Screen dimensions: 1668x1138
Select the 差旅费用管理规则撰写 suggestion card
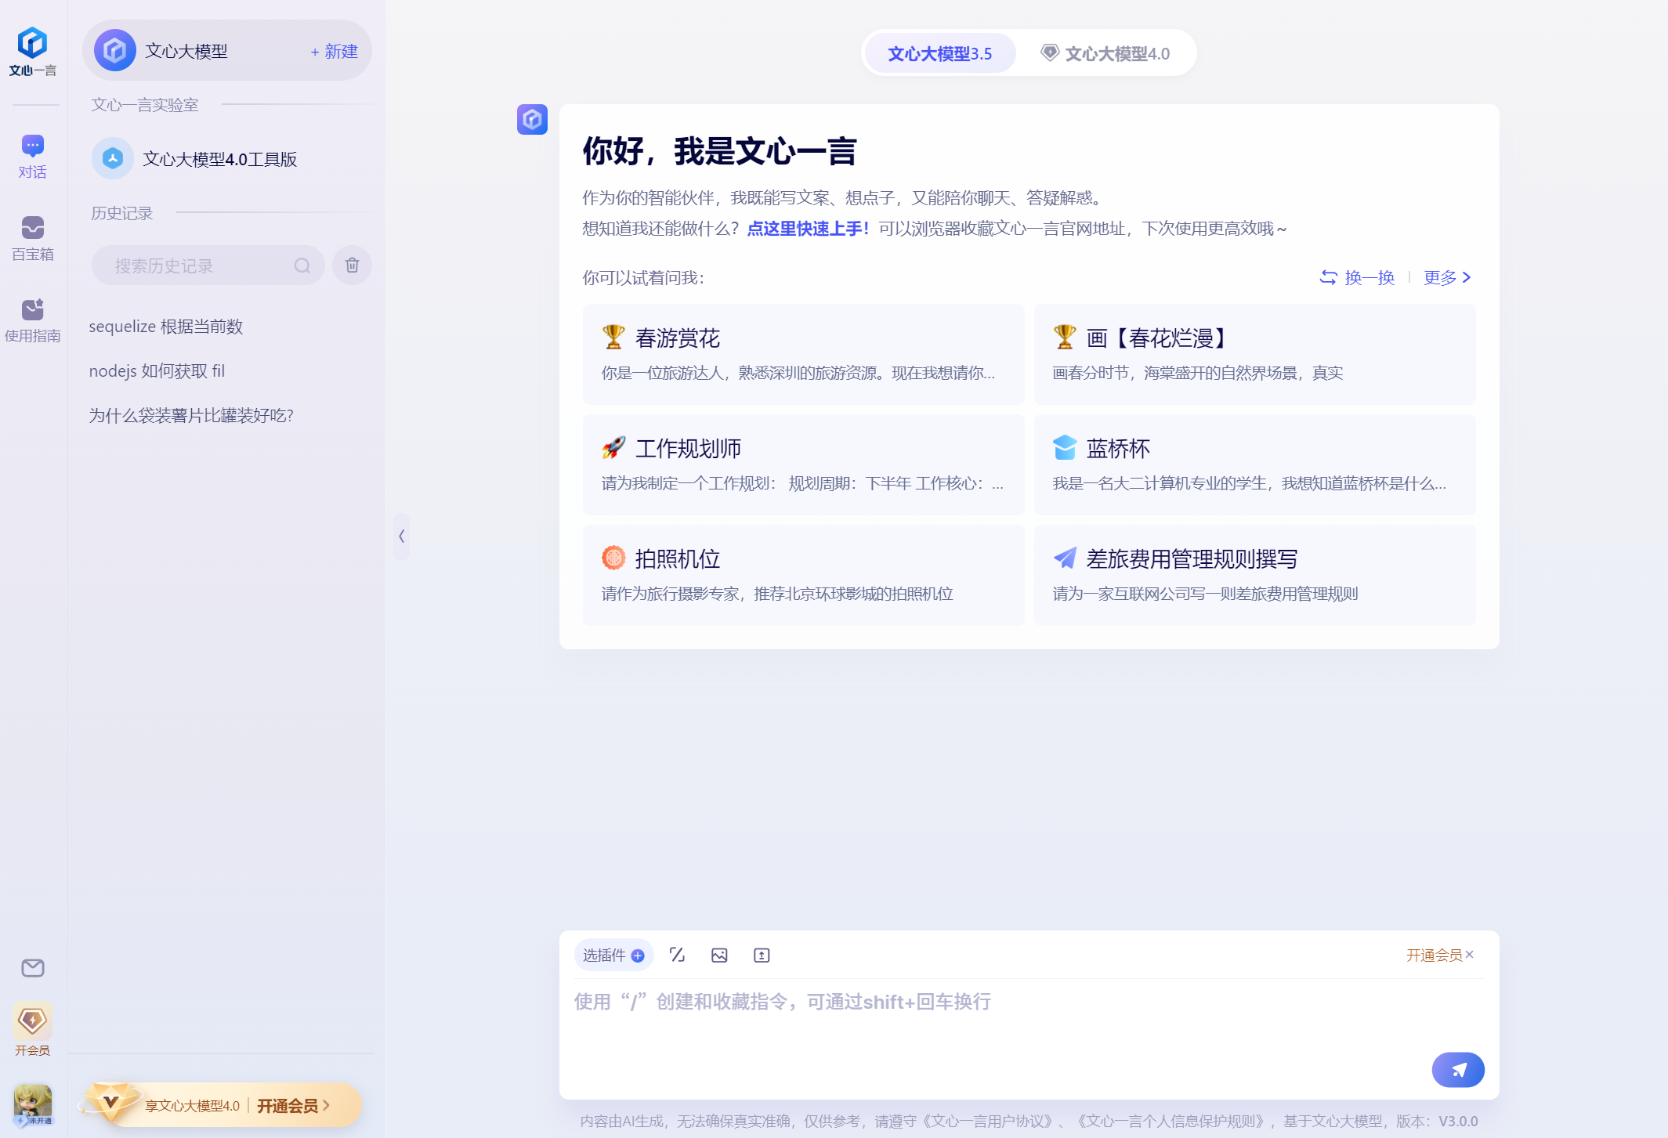1255,575
